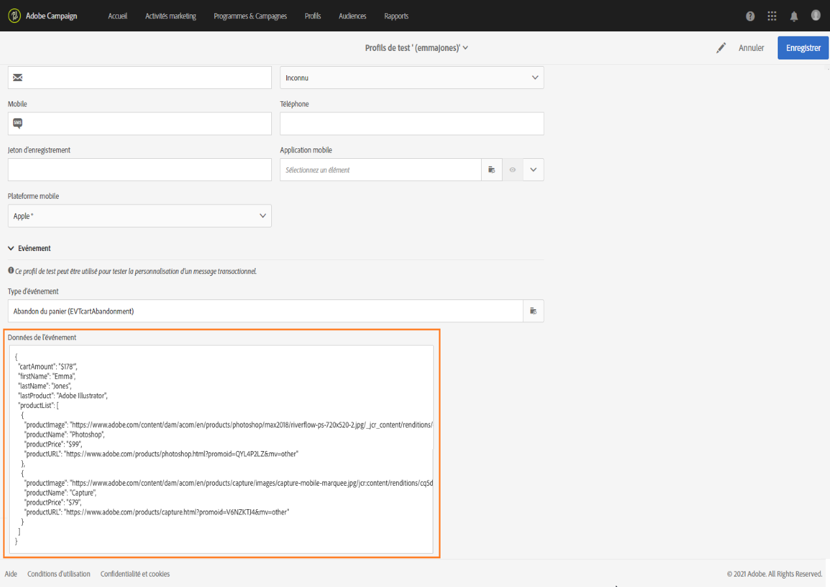The width and height of the screenshot is (830, 587).
Task: Open the Aide footer link
Action: (x=11, y=574)
